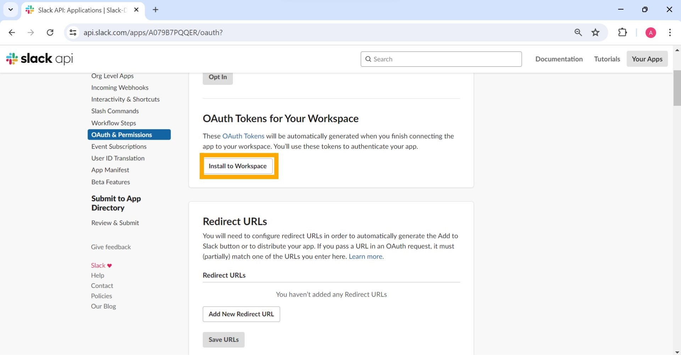This screenshot has width=681, height=355.
Task: Click the OAuth Tokens hyperlink
Action: (243, 136)
